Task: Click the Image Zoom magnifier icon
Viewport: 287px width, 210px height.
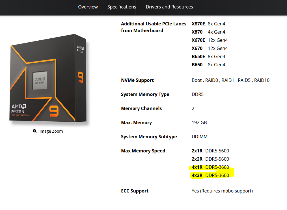Action: 34,131
